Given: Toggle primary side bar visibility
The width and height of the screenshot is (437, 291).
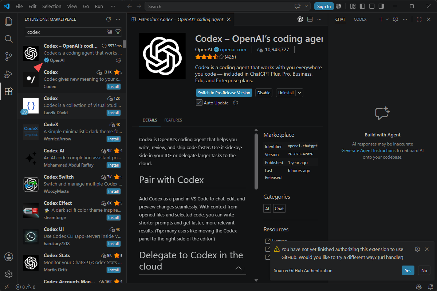Looking at the screenshot, I should pos(362,6).
